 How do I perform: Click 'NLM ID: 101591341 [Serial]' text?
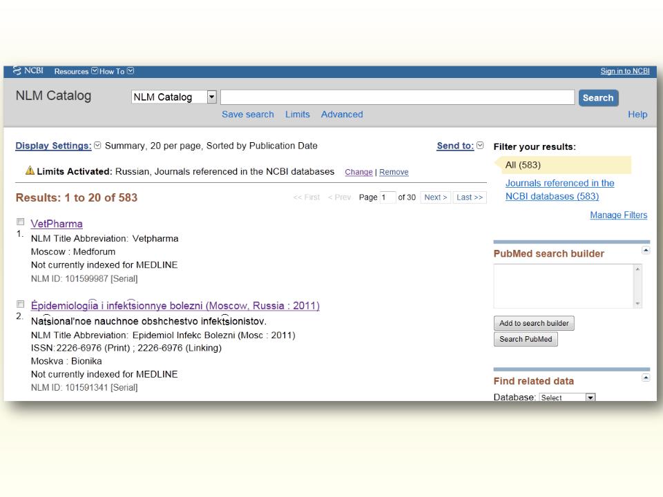coord(84,387)
